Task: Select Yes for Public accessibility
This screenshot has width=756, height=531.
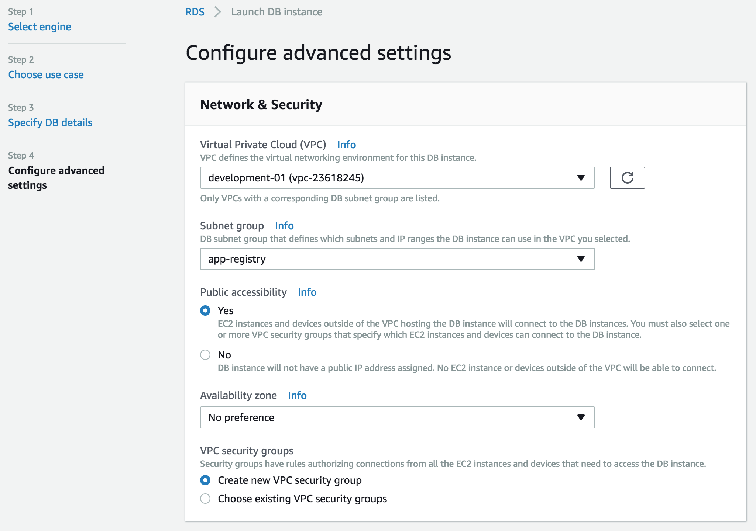Action: [205, 310]
